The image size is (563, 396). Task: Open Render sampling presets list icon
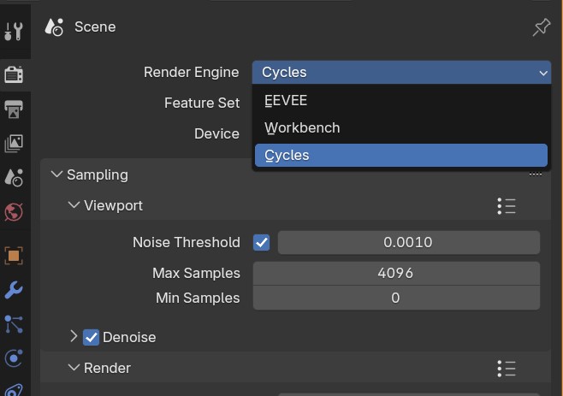coord(507,369)
